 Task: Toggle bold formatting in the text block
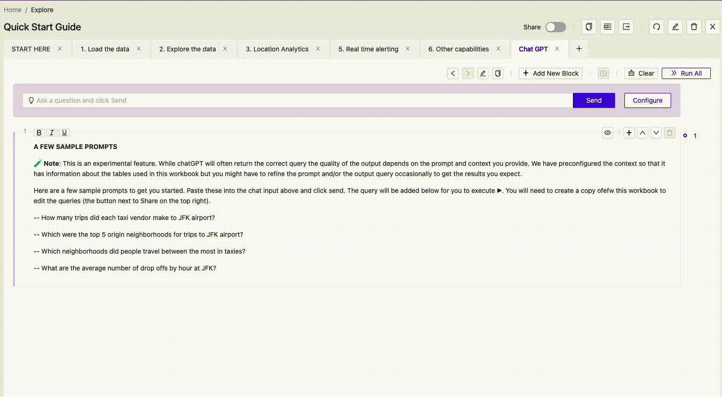tap(39, 133)
